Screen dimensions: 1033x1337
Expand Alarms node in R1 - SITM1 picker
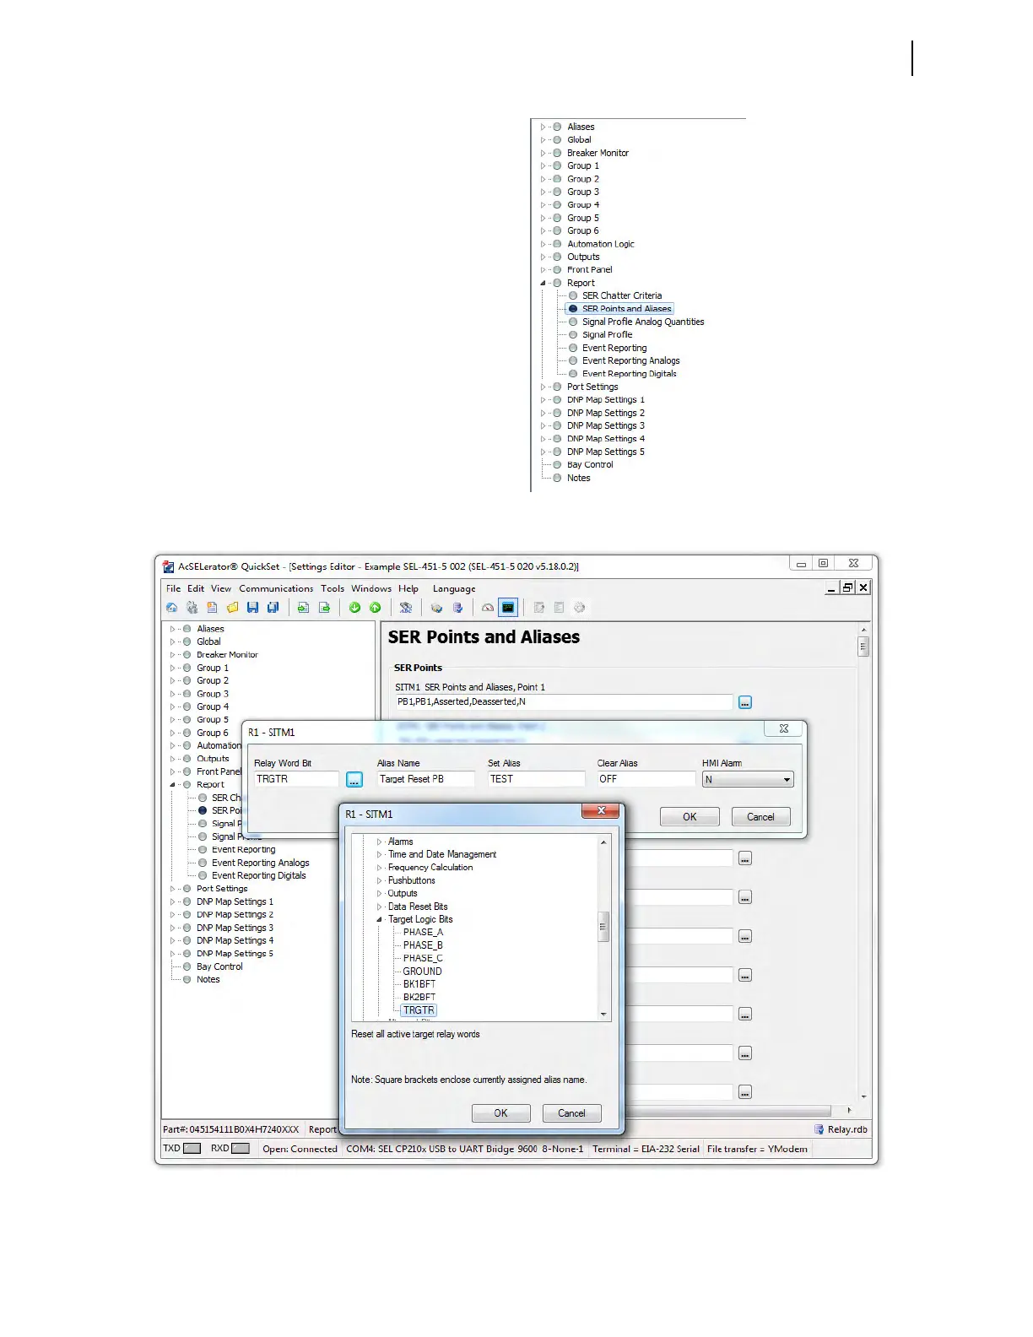380,842
